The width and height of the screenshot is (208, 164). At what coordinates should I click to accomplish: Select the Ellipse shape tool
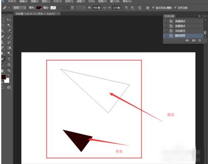9,65
